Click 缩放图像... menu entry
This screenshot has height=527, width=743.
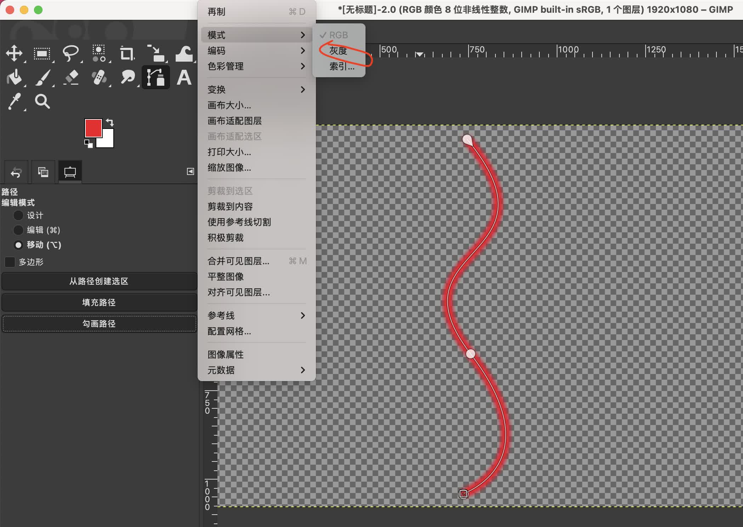[229, 168]
